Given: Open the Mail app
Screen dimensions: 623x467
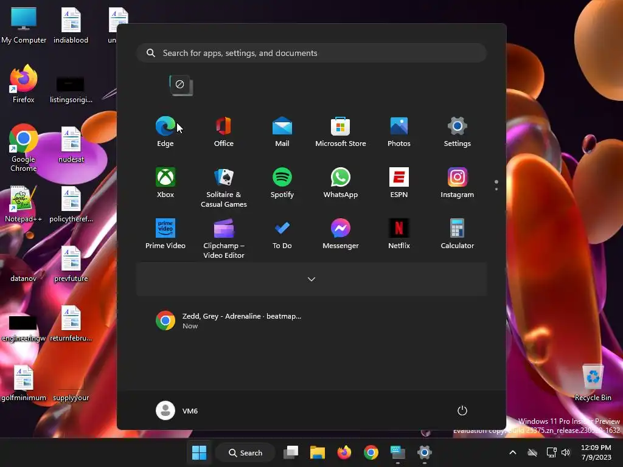Looking at the screenshot, I should pos(282,131).
